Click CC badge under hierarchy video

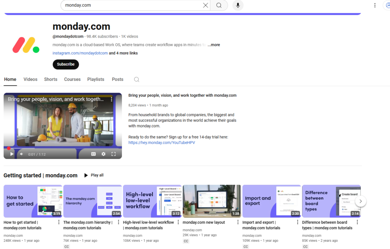[67, 246]
